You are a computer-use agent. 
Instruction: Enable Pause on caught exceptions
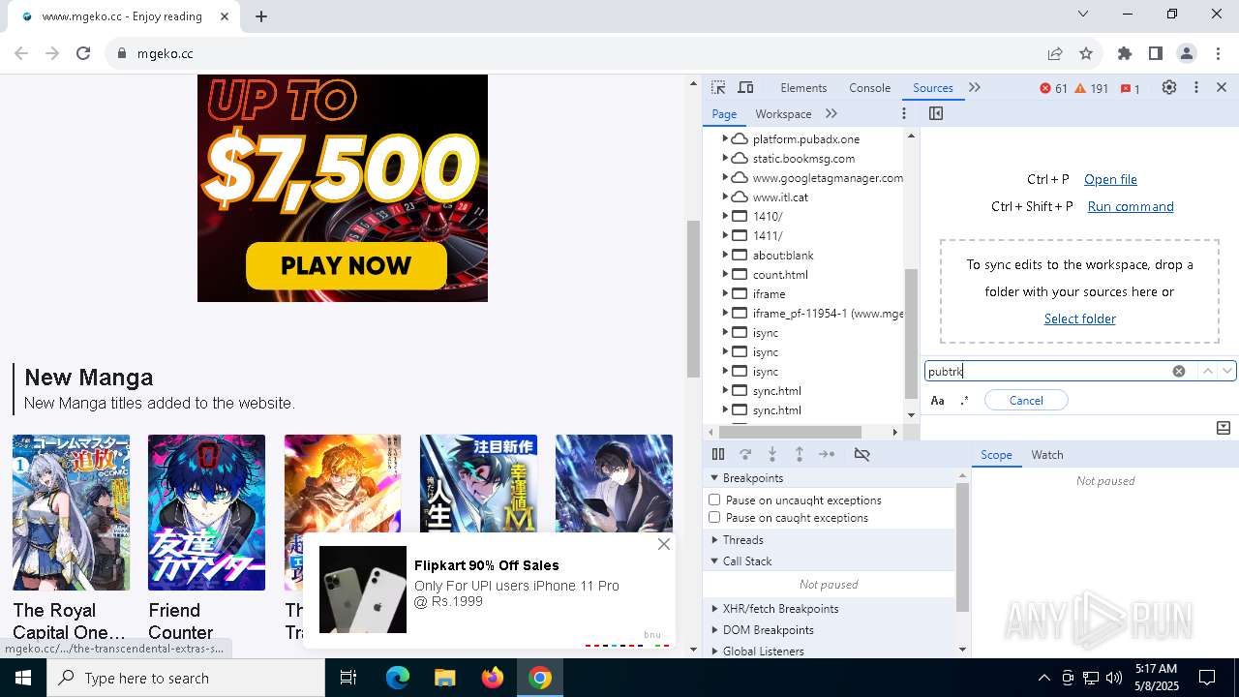coord(714,517)
